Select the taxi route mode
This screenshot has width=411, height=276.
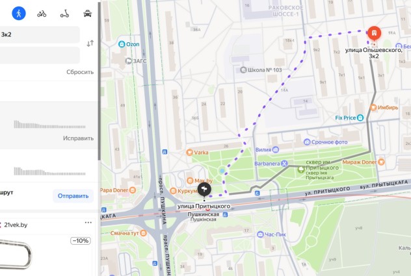pos(87,14)
